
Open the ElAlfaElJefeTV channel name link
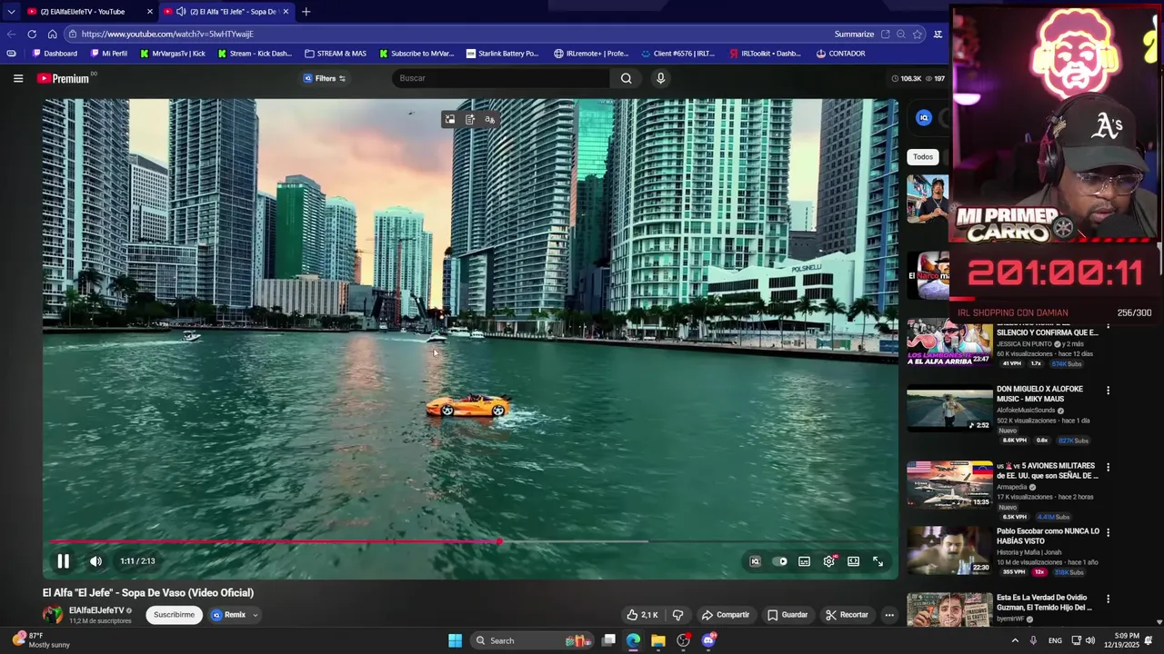click(x=96, y=610)
